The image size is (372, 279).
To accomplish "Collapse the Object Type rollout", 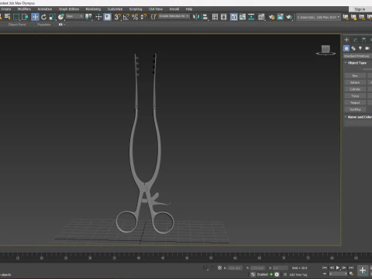I will click(x=358, y=63).
